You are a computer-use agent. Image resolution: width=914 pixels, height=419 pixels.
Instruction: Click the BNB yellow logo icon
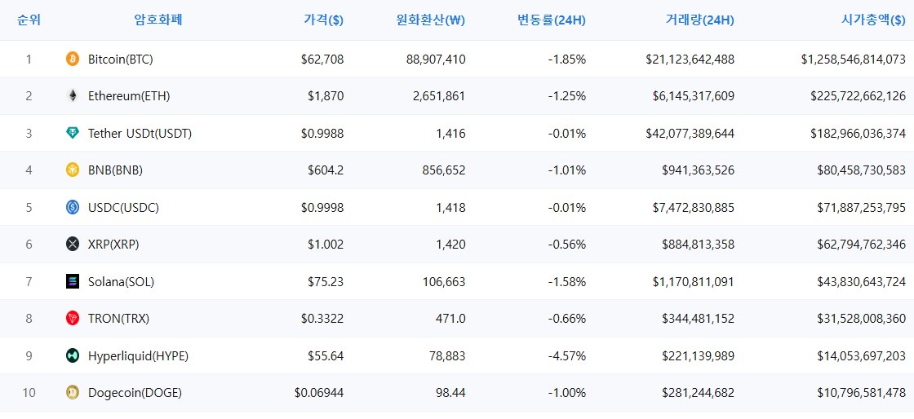[73, 170]
